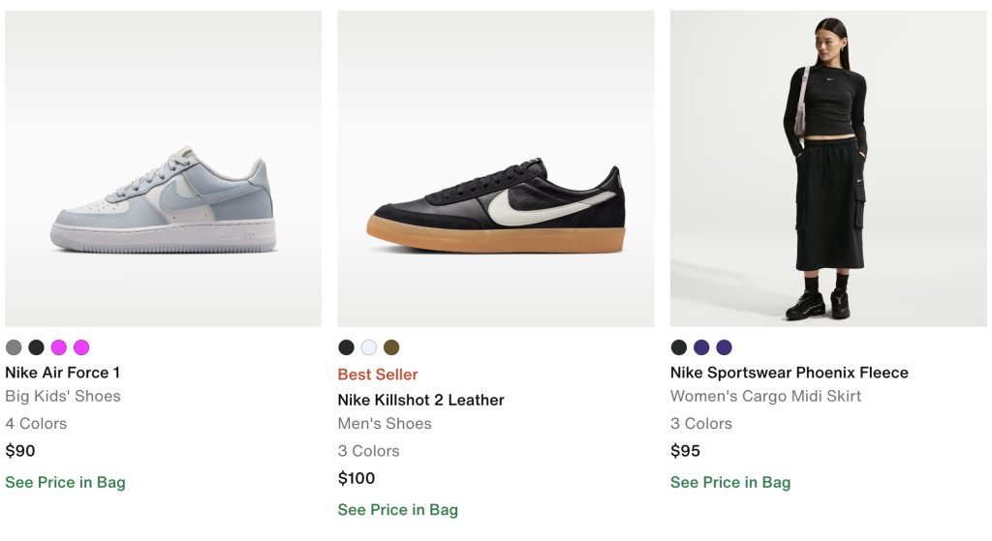992x541 pixels.
Task: Select black swatch for Nike Air Force 1
Action: coord(36,347)
